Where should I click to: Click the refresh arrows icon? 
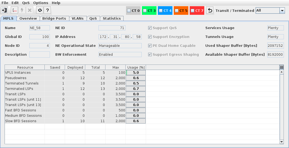(40, 10)
